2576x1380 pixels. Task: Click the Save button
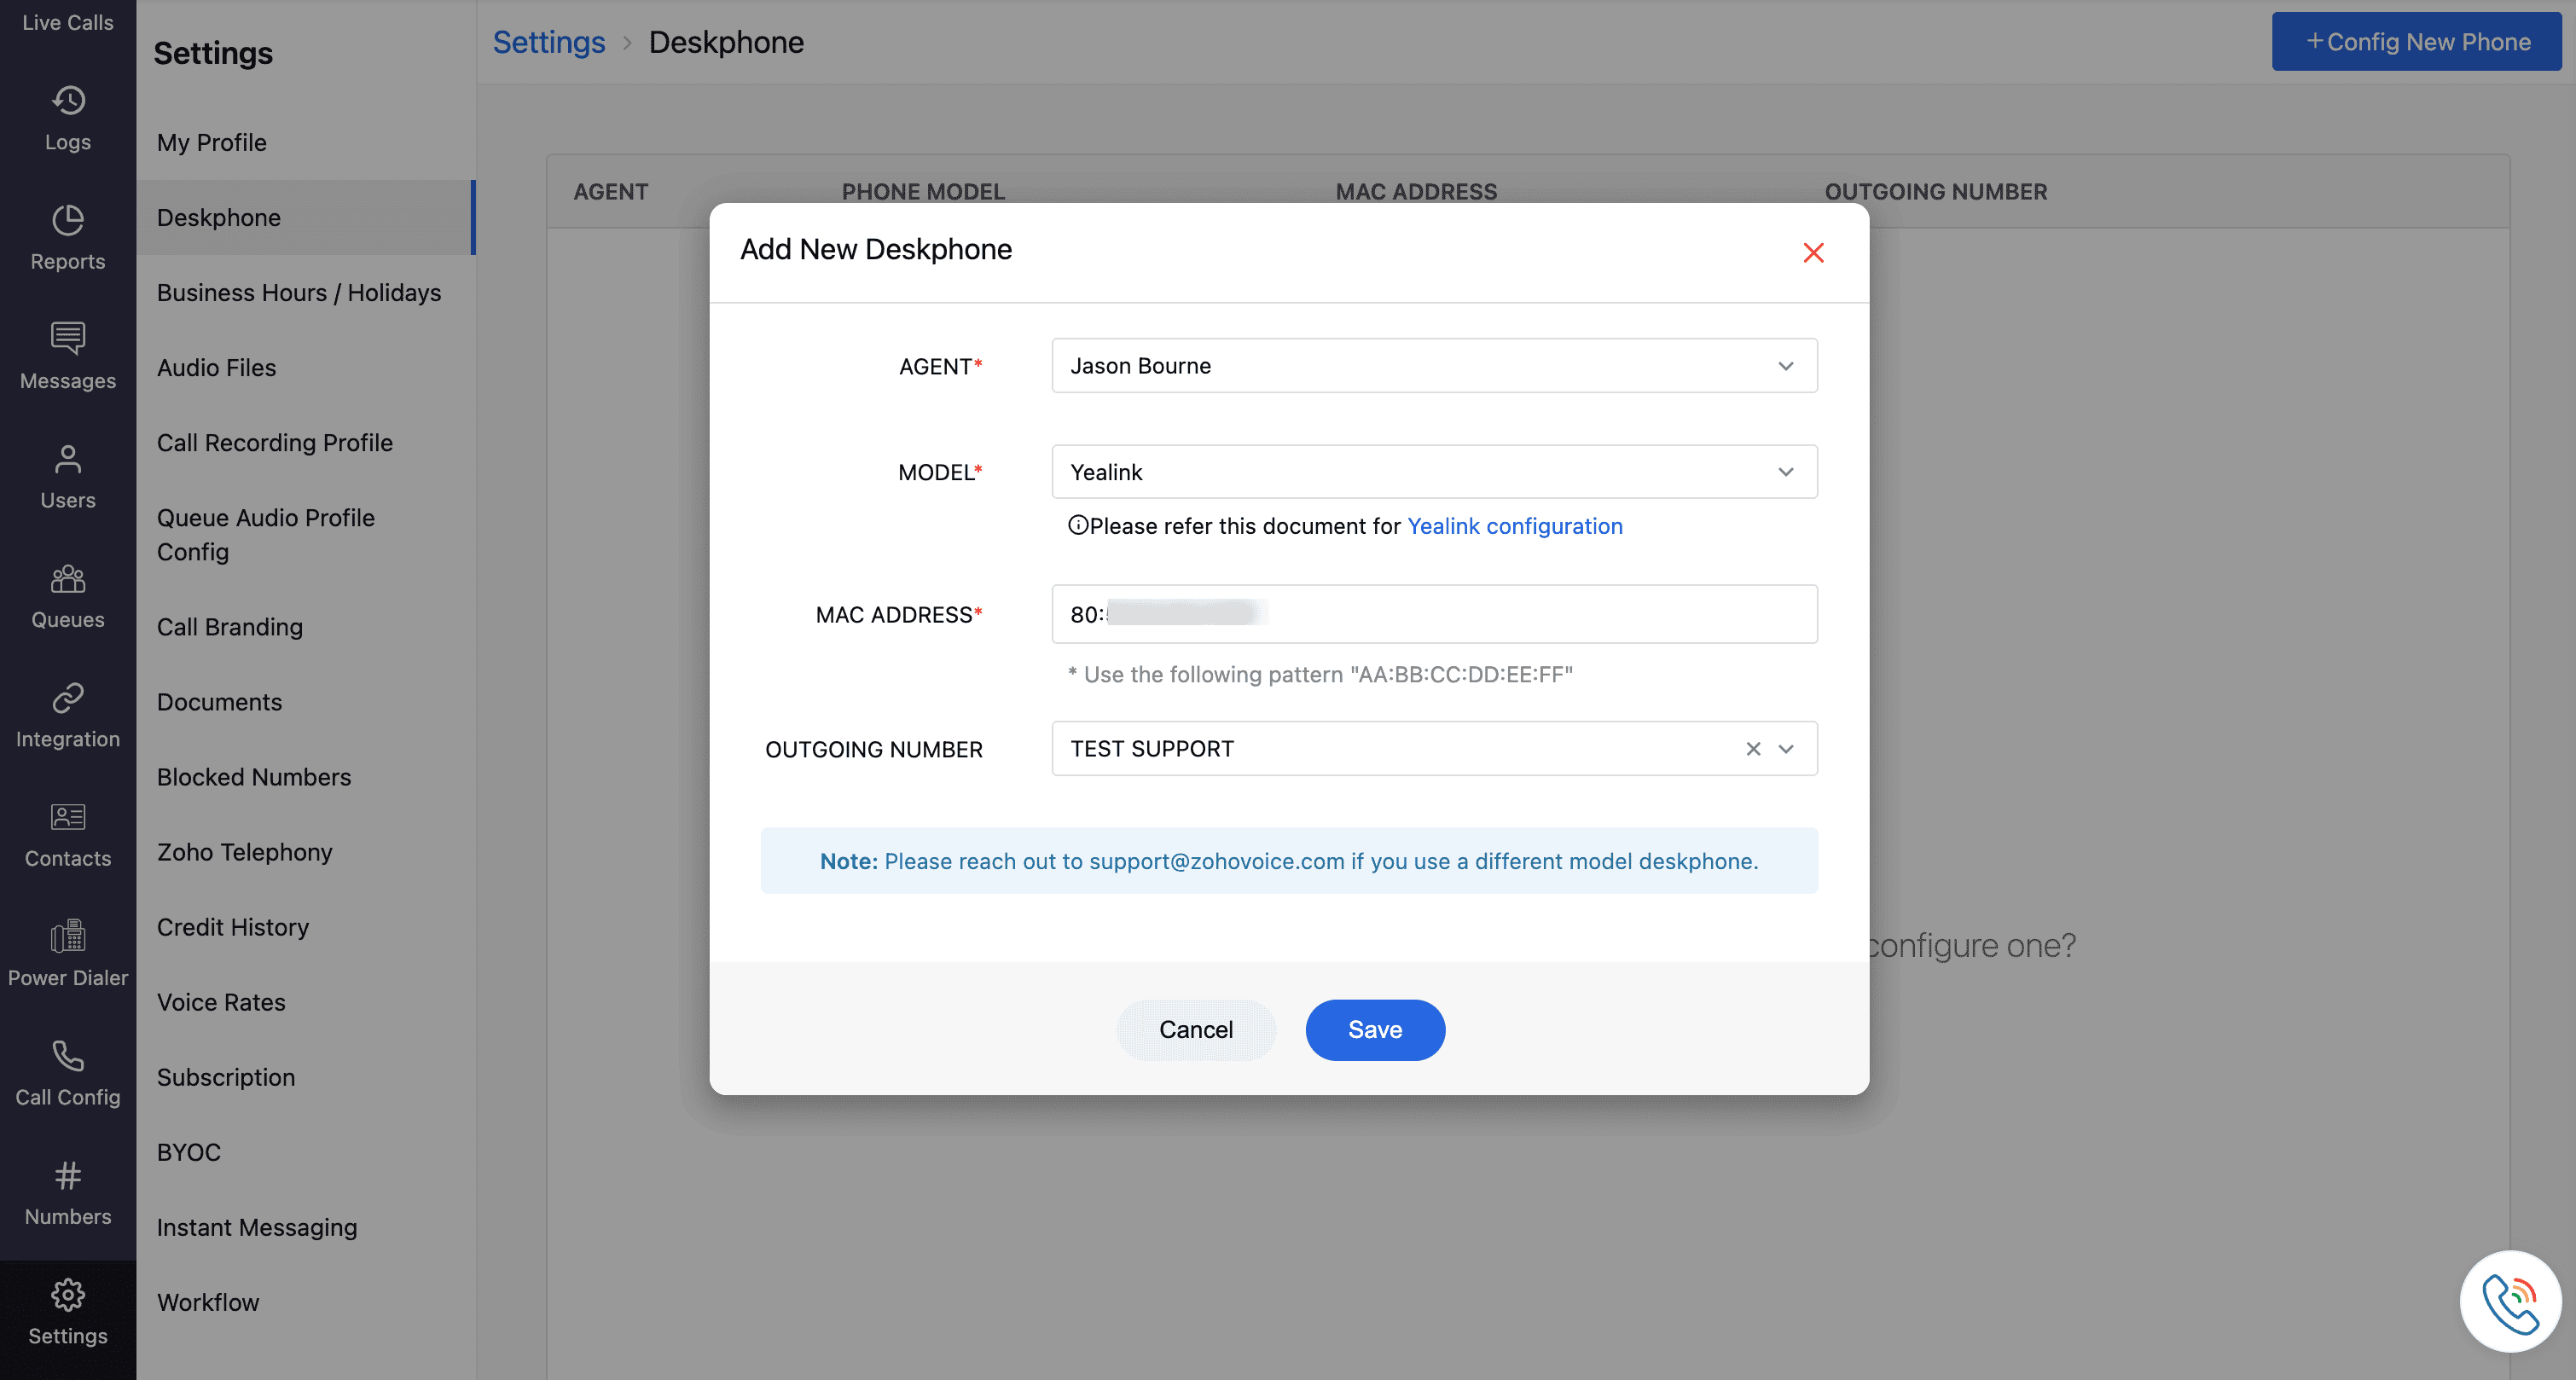click(1374, 1030)
